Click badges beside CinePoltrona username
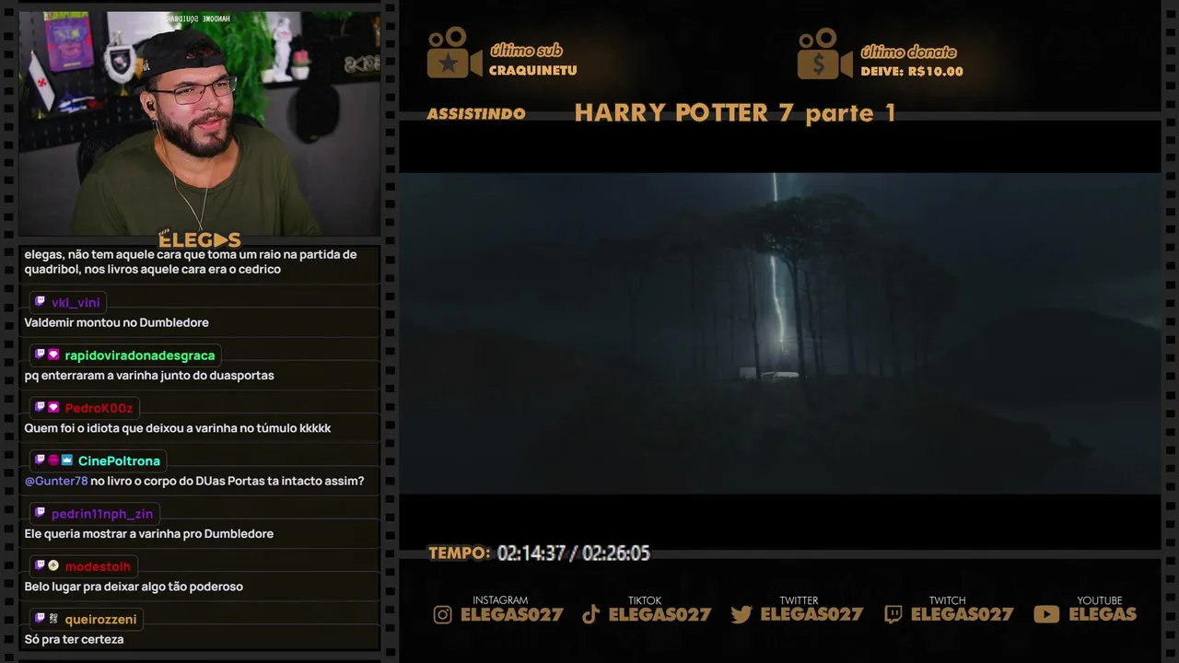This screenshot has height=663, width=1179. coord(53,460)
